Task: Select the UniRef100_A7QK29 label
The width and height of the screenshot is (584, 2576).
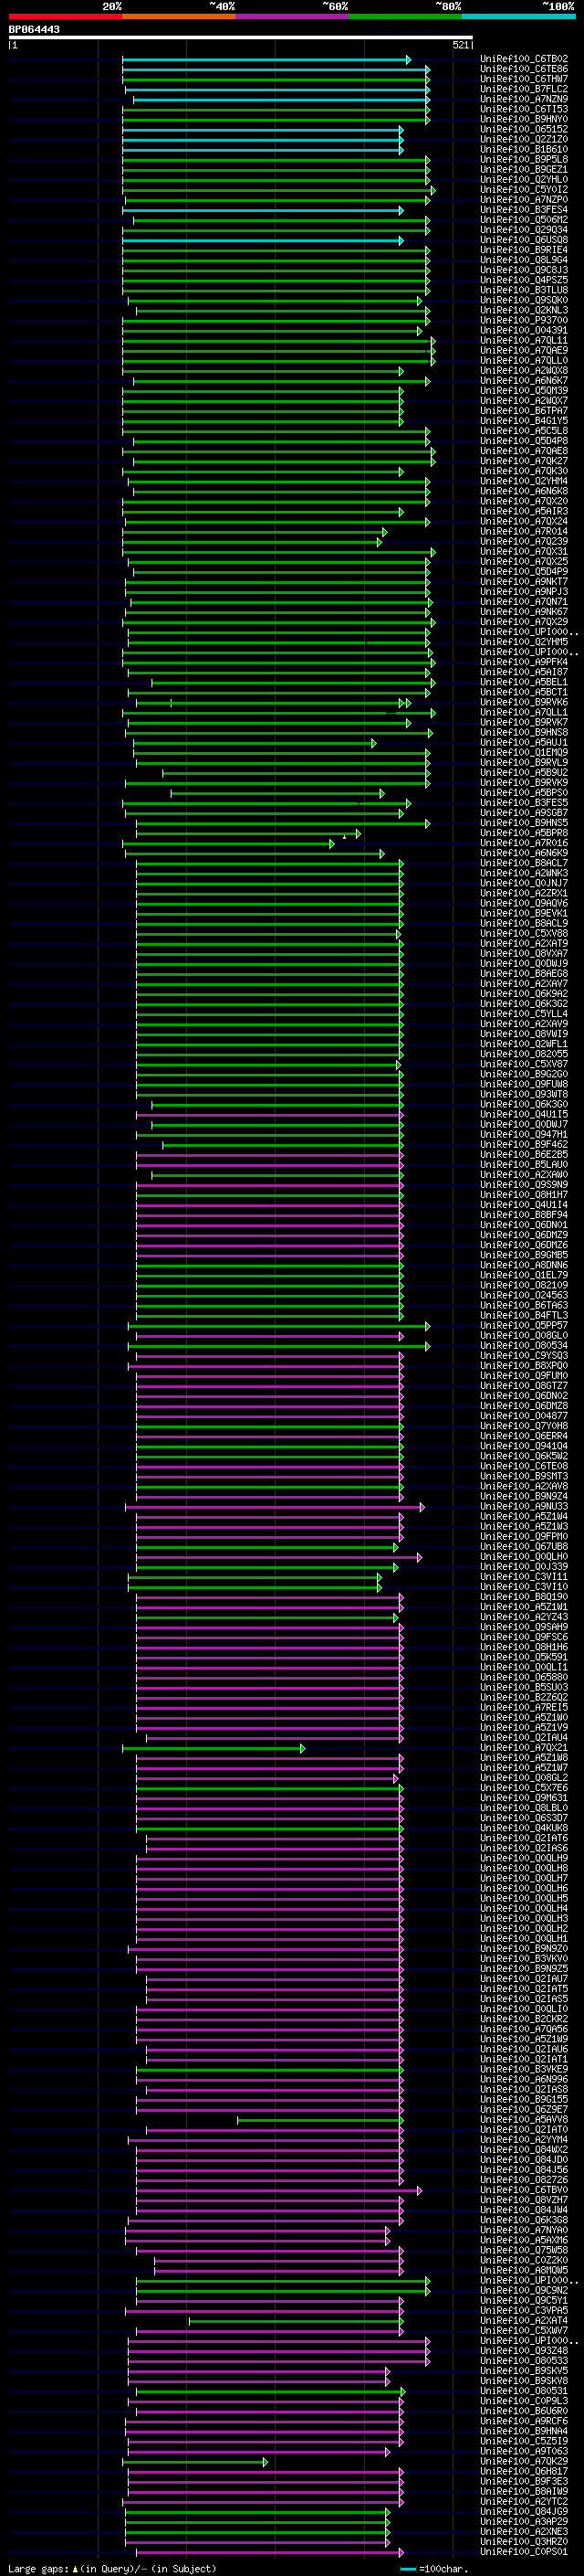Action: [524, 2461]
